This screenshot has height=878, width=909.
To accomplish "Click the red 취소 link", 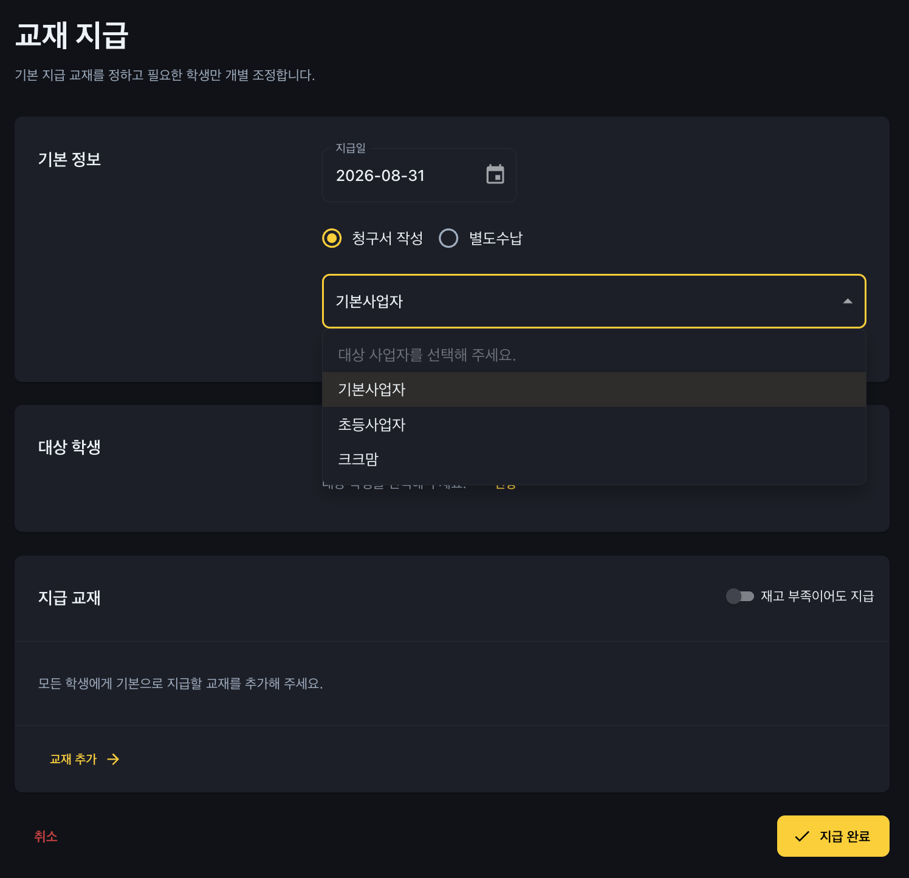I will [x=46, y=836].
